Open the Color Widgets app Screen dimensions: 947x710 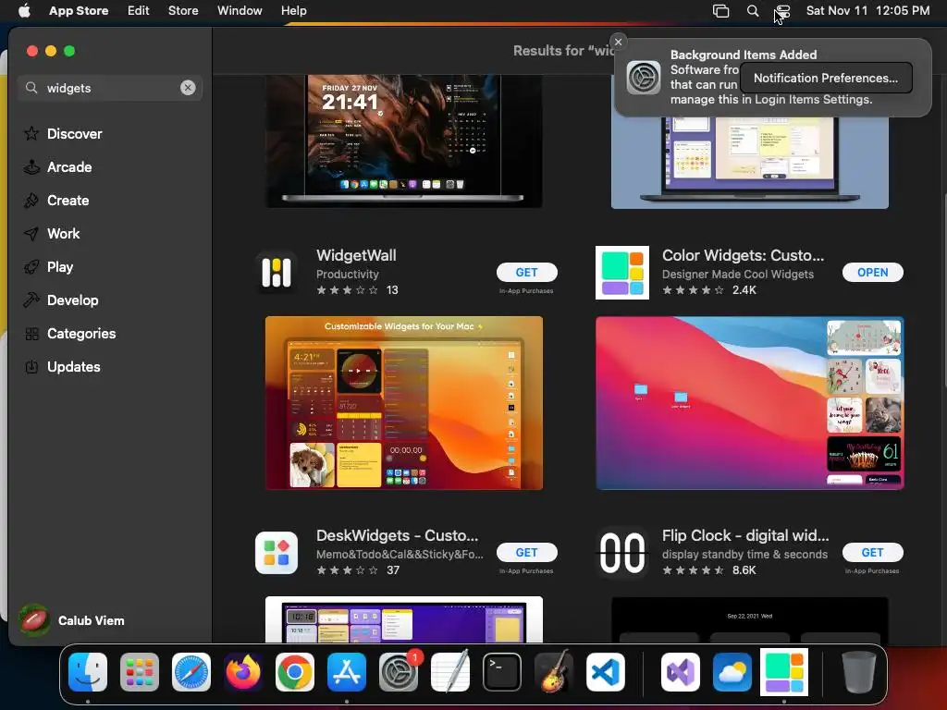pyautogui.click(x=873, y=273)
